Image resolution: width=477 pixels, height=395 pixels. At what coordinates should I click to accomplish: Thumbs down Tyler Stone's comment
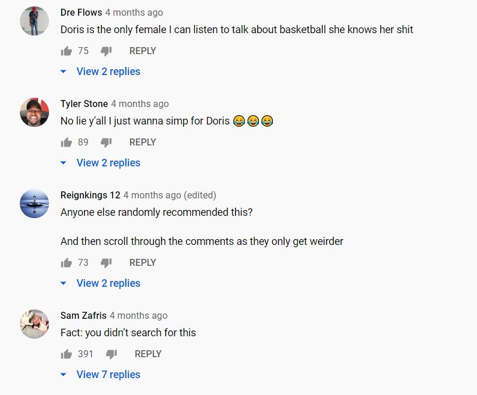tap(106, 143)
